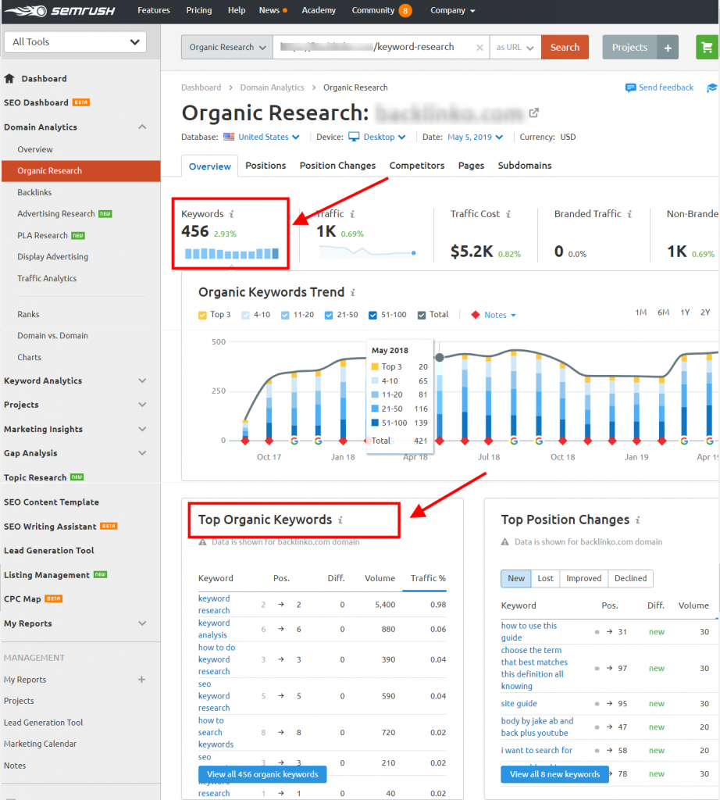Screen dimensions: 720x800
Task: Expand the Keyword Analytics section
Action: click(x=142, y=380)
